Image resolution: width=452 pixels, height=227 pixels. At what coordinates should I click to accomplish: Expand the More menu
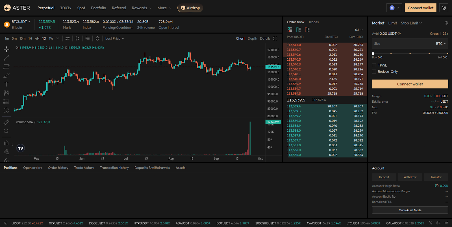pos(164,8)
